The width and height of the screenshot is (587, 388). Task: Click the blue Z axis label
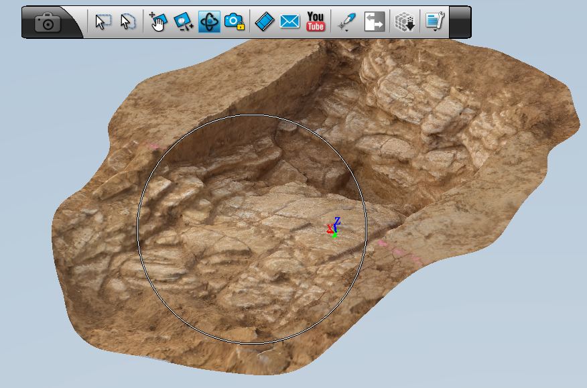pos(338,221)
